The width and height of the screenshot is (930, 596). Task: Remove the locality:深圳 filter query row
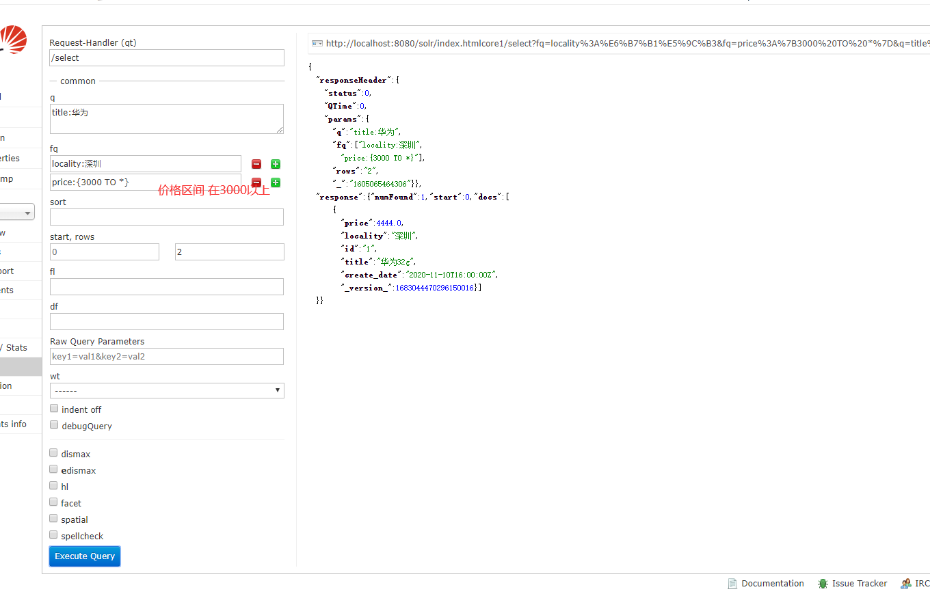pos(256,164)
